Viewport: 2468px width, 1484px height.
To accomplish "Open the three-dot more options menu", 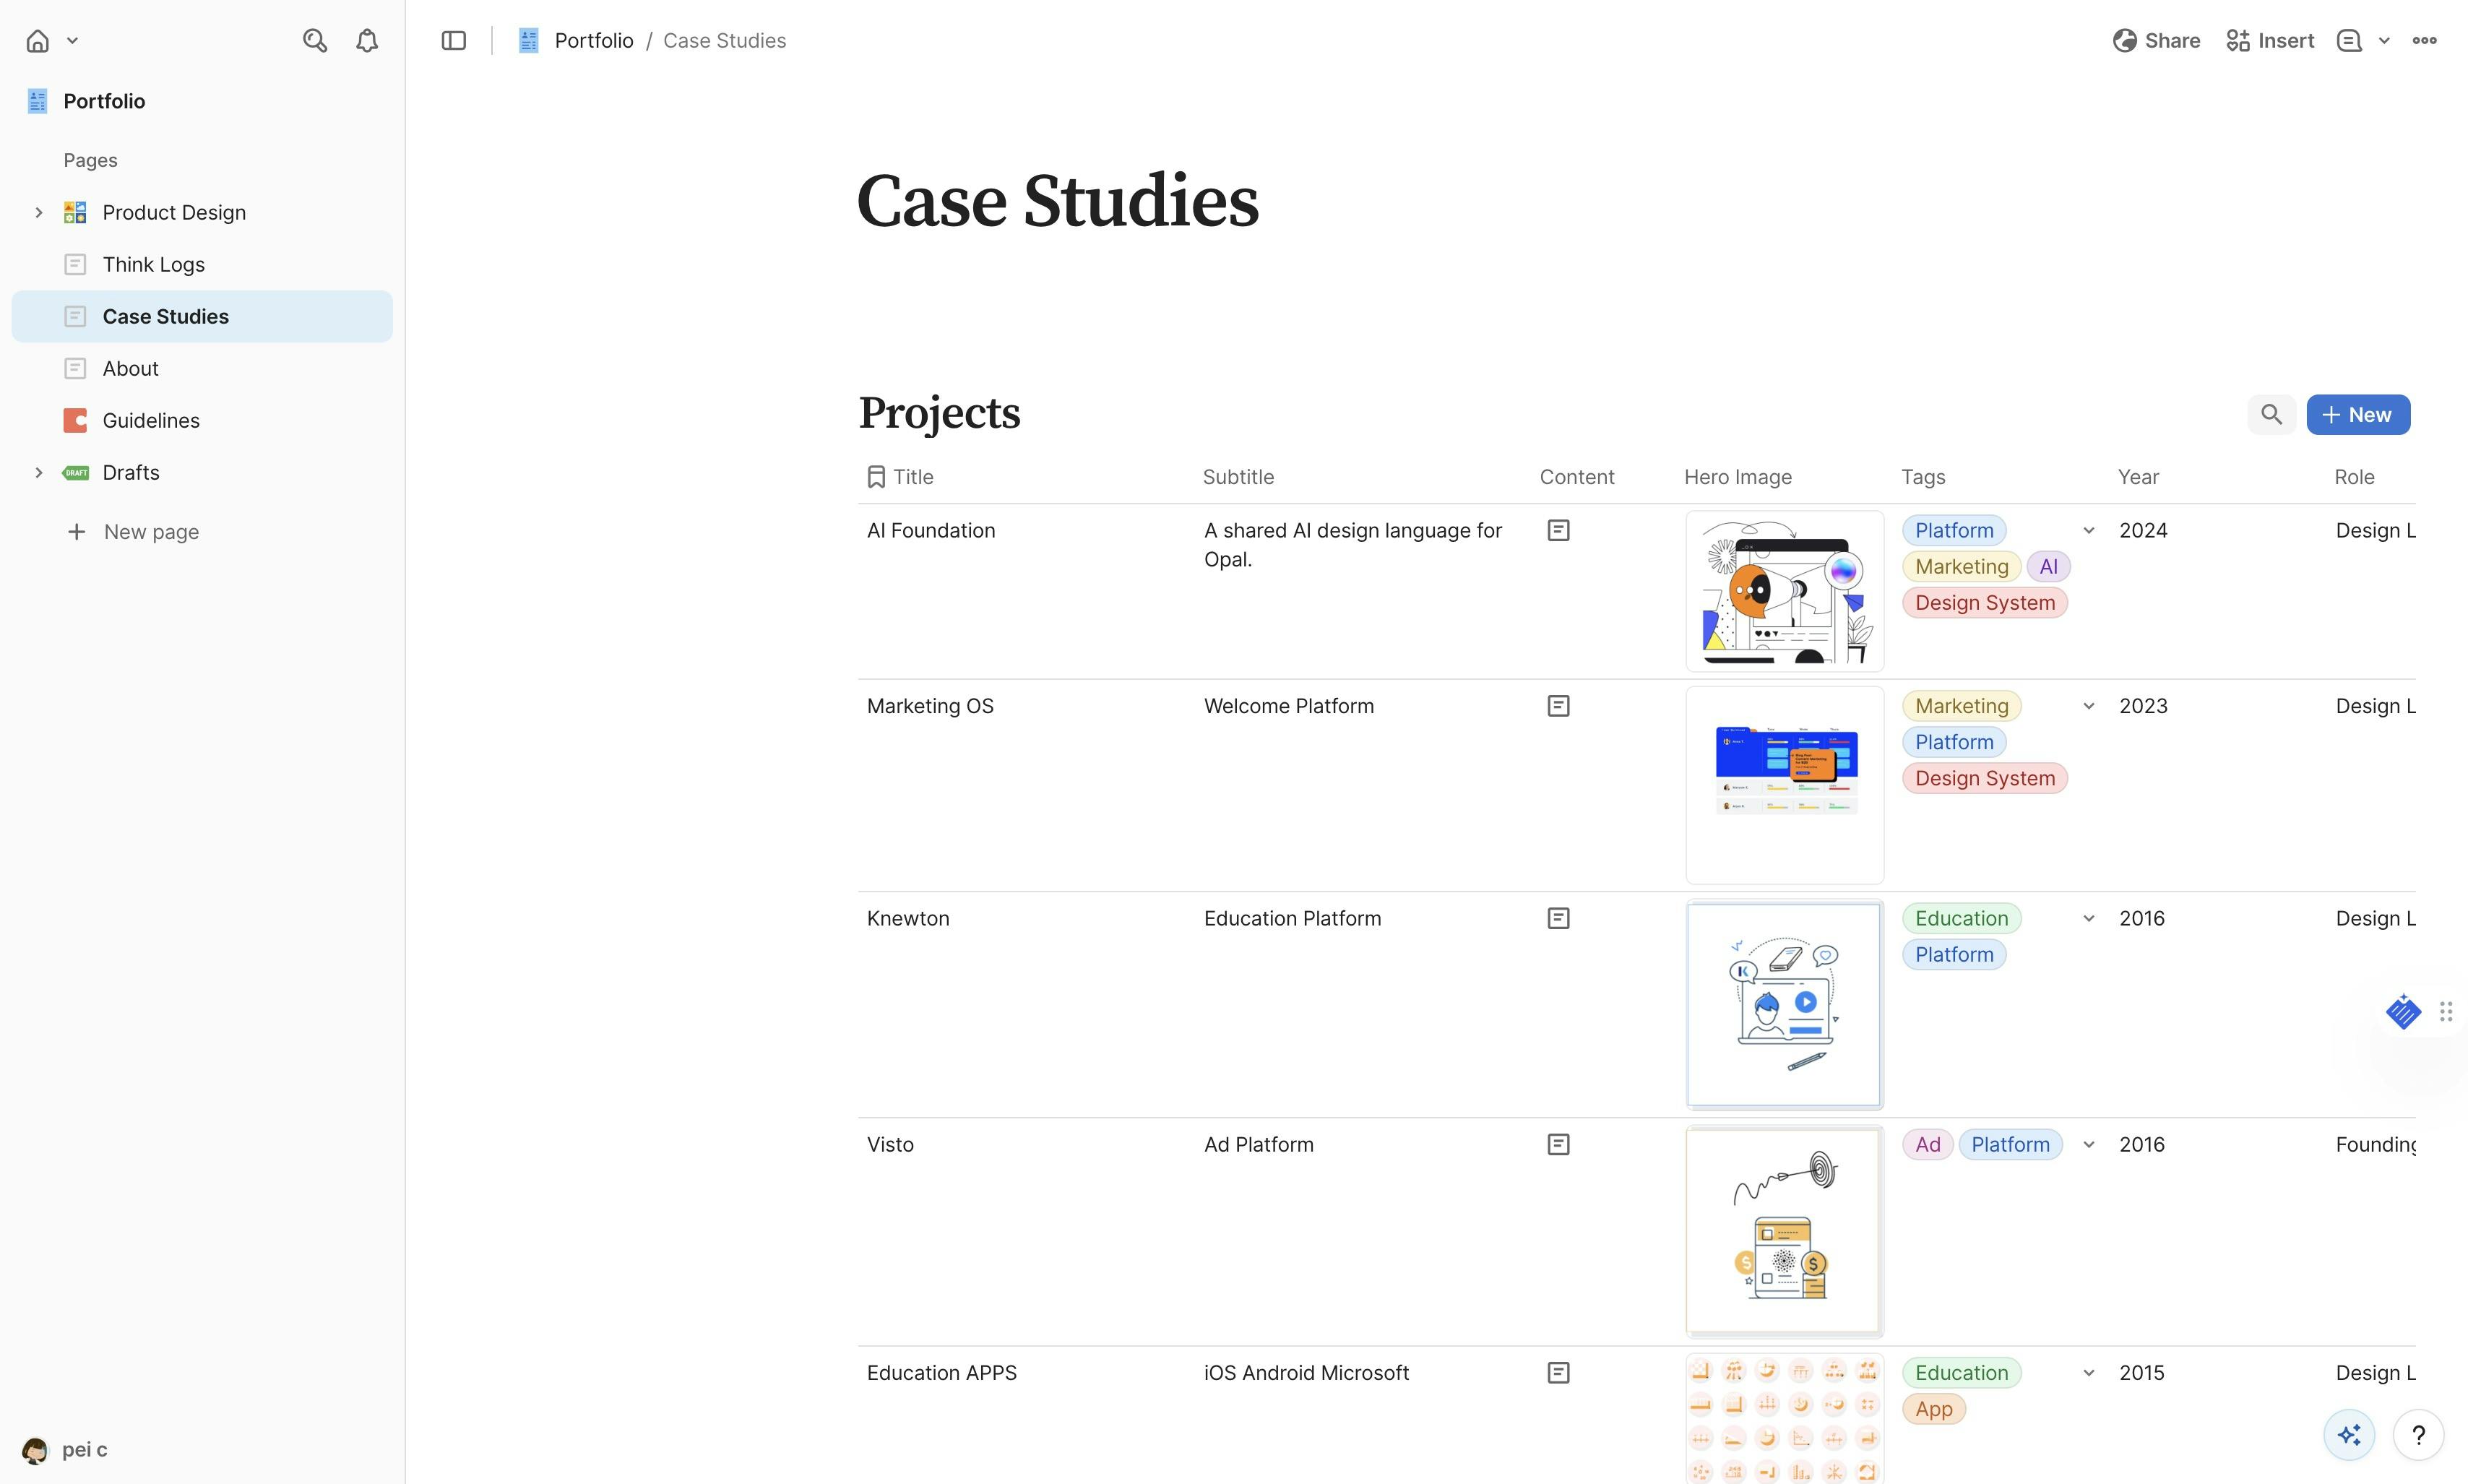I will pos(2424,41).
